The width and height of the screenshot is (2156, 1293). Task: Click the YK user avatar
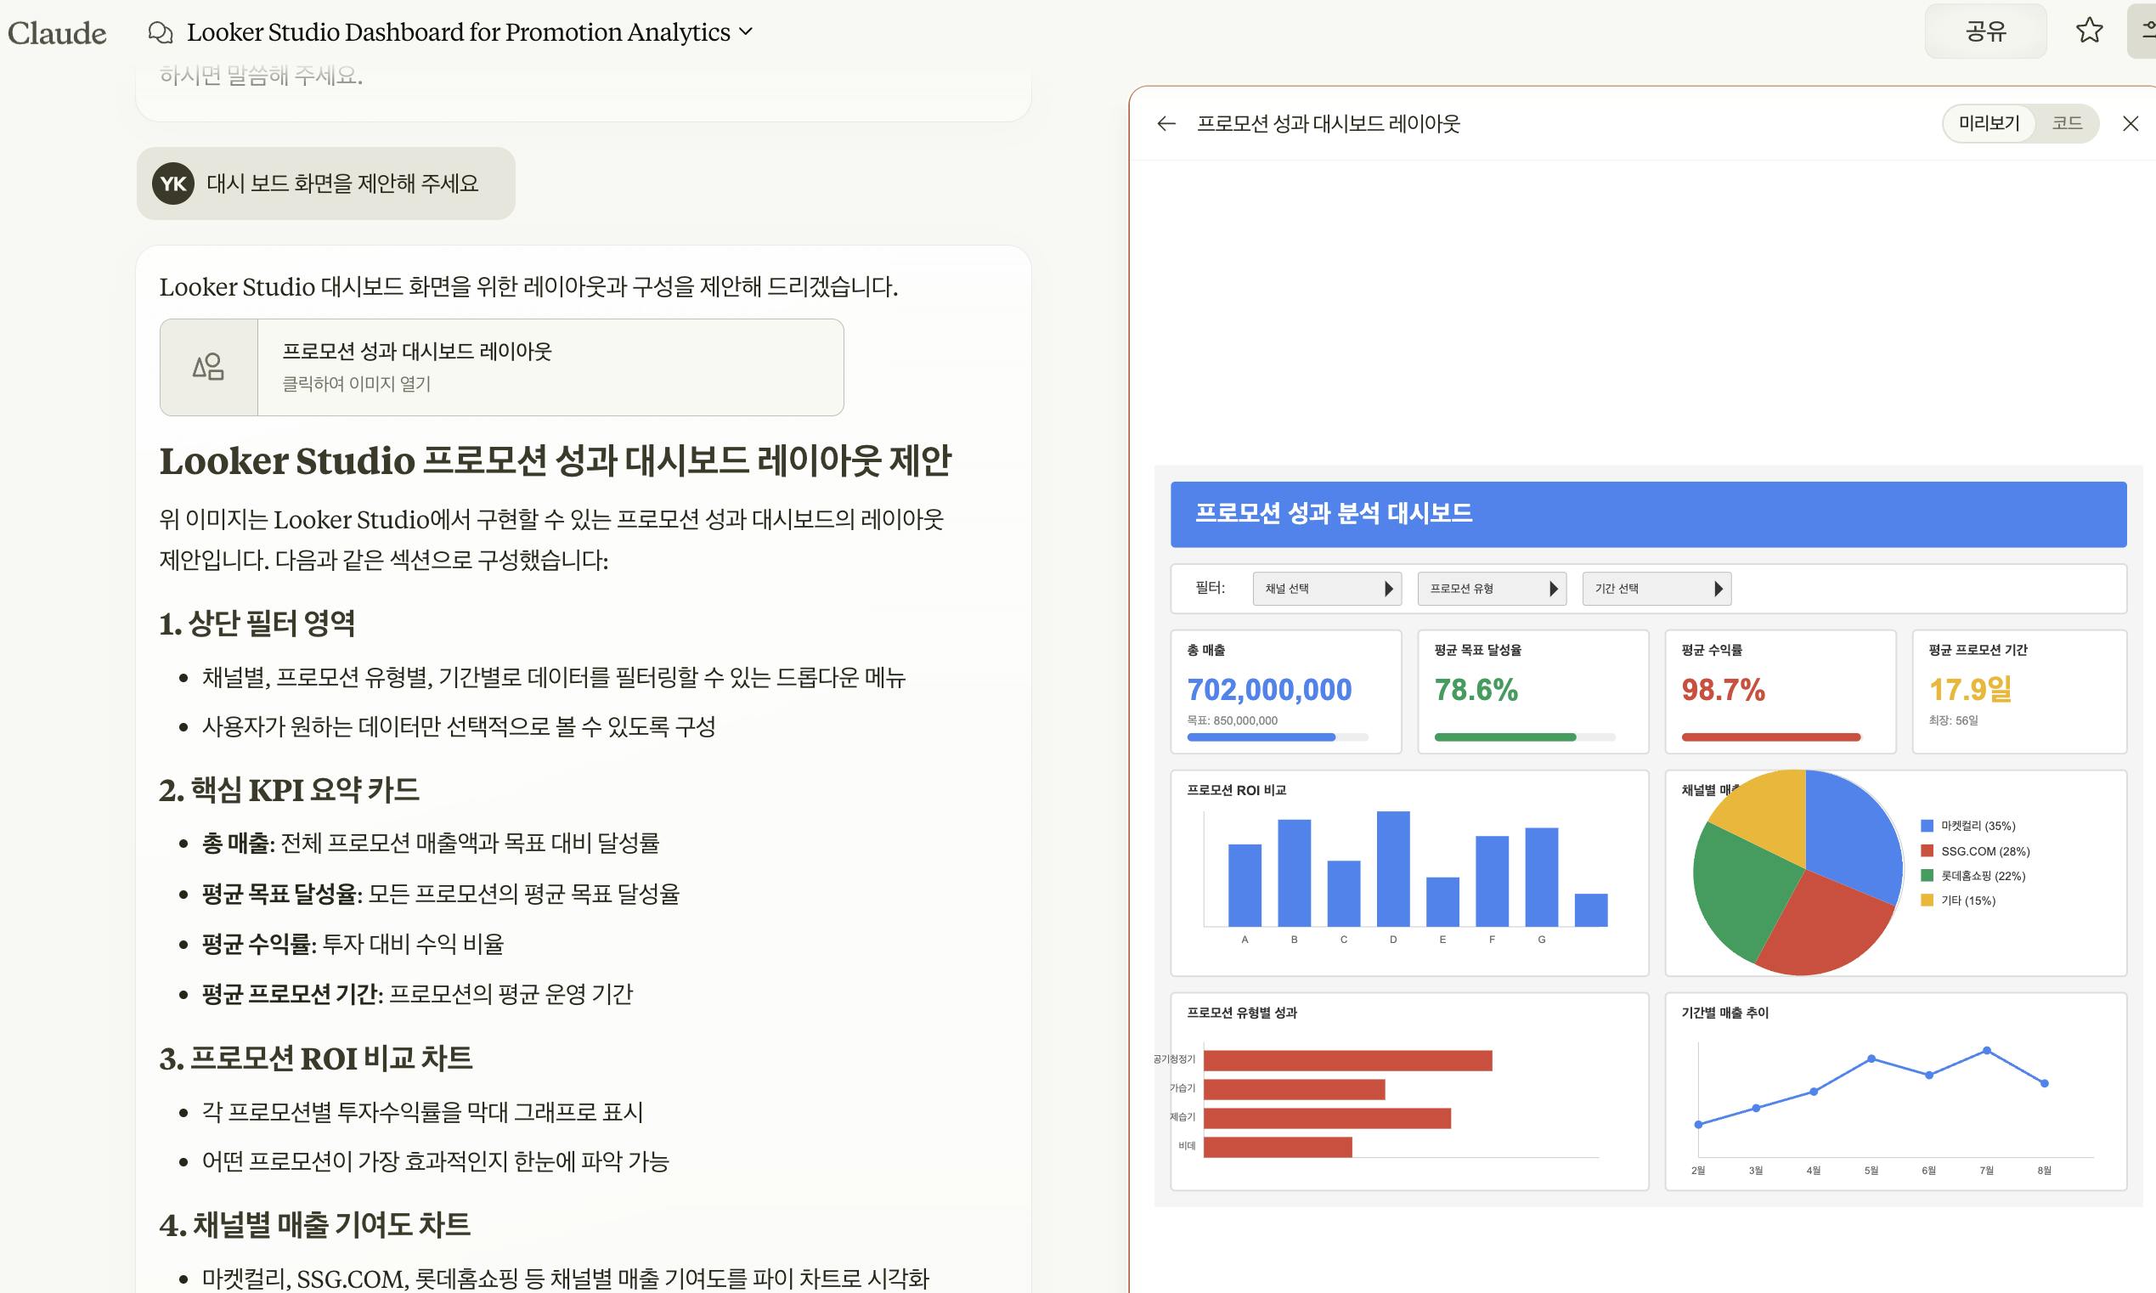point(173,184)
